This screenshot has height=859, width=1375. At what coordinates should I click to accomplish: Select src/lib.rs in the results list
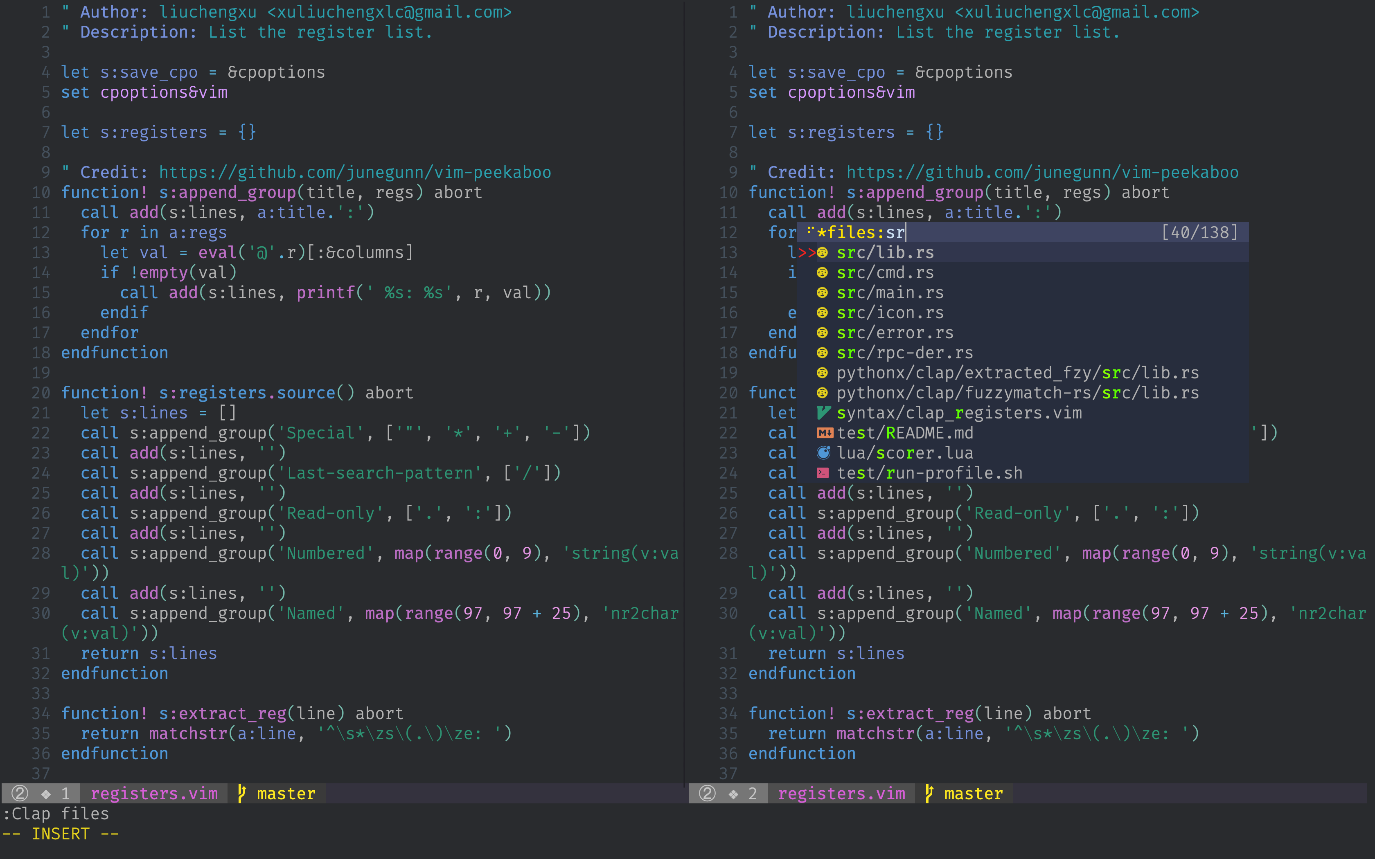pos(1023,253)
